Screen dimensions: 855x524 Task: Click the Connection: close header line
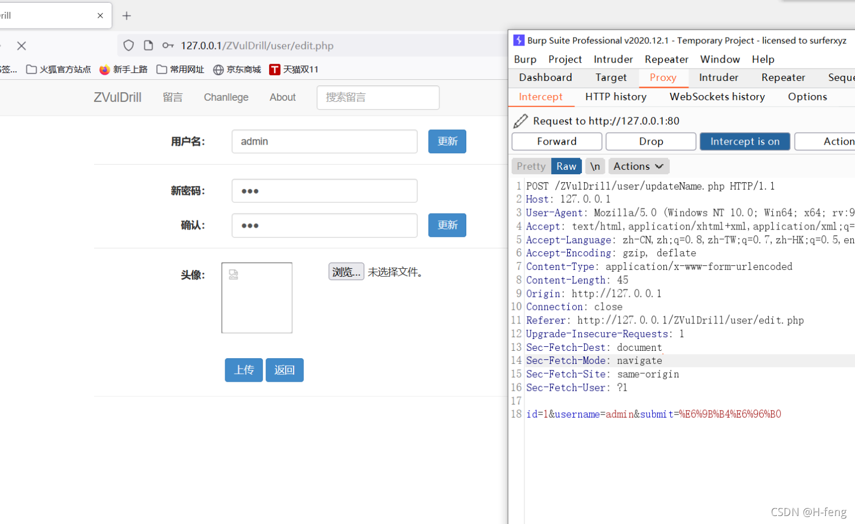[x=574, y=307]
